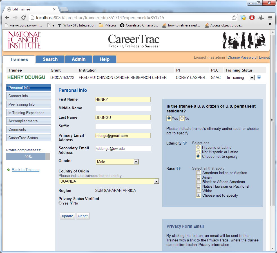Open the bookmark labeled 'a'
Screen dimensions: 277x253
coord(51,25)
